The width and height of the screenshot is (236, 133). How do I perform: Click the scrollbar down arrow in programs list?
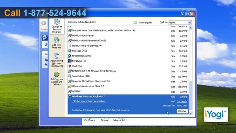190,113
